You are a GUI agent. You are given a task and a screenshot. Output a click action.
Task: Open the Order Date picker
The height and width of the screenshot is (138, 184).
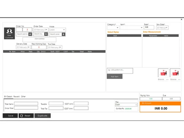[x=40, y=30]
